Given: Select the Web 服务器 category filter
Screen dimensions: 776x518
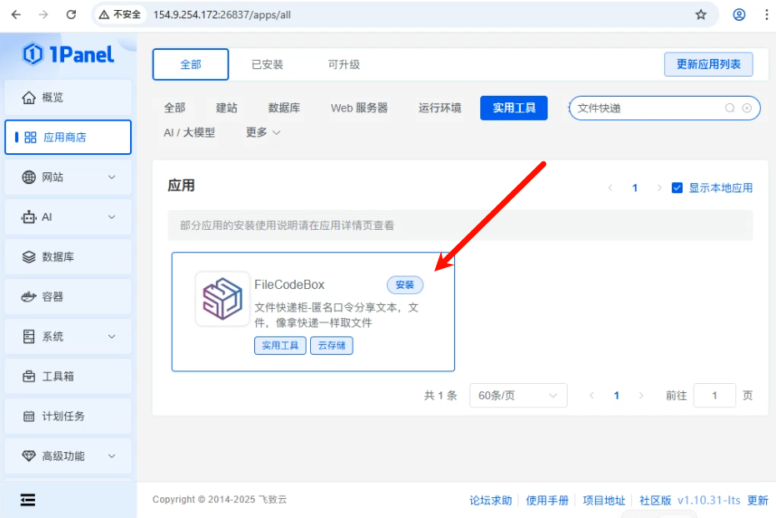Looking at the screenshot, I should [359, 107].
